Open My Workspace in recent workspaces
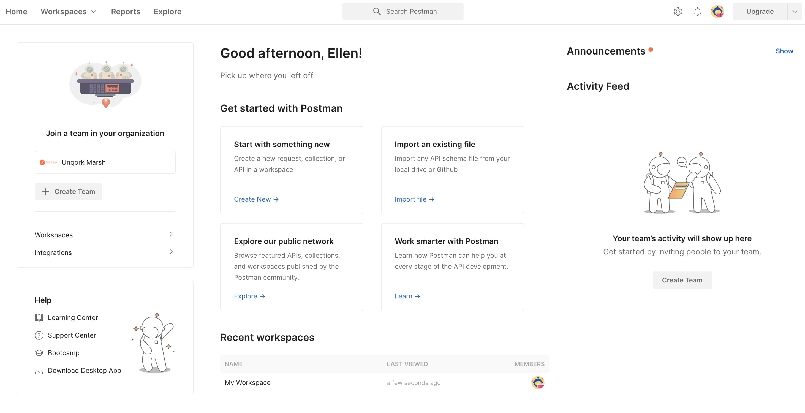The height and width of the screenshot is (413, 805). coord(248,383)
